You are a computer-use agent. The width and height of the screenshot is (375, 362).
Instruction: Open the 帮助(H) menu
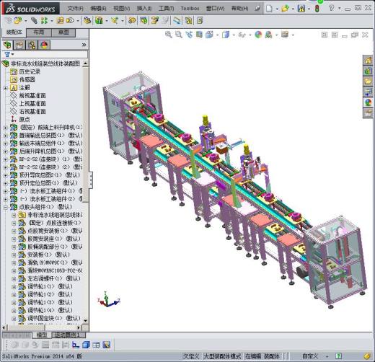pos(239,9)
